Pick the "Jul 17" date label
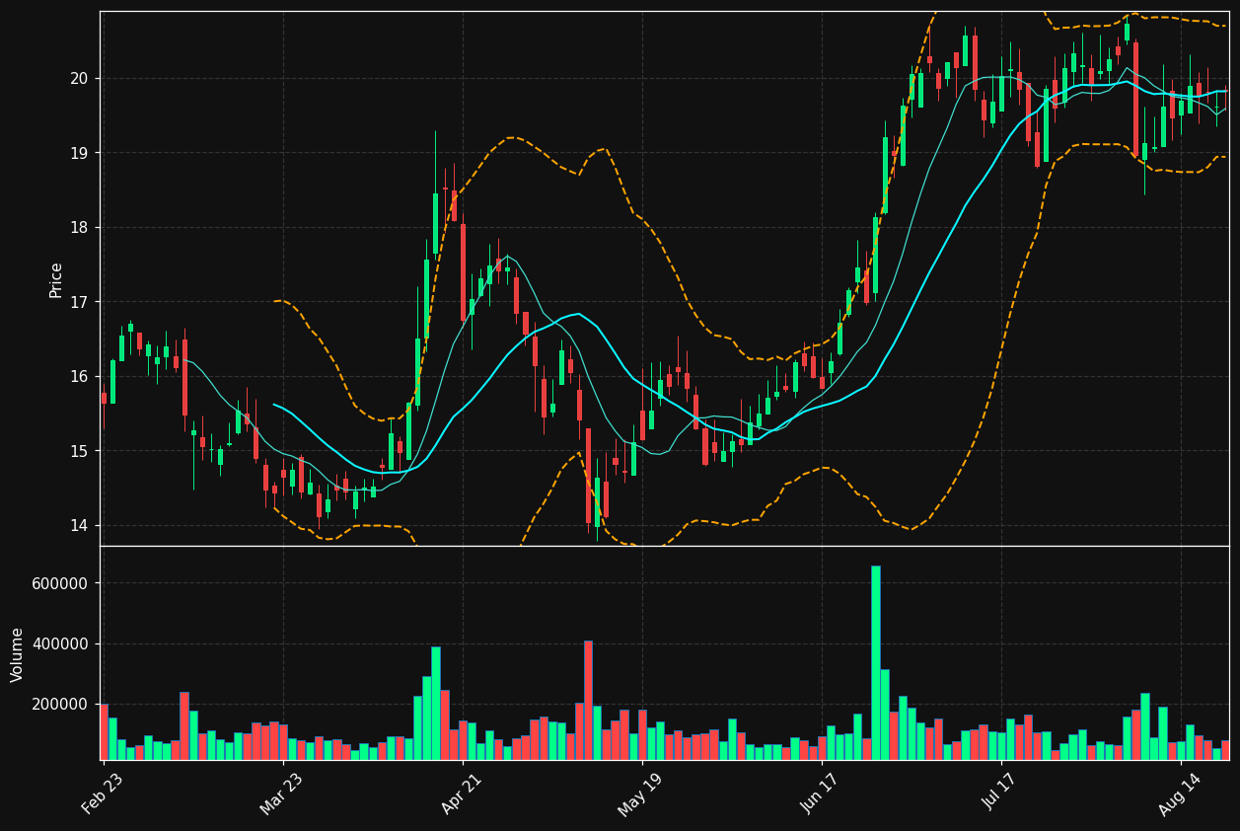The height and width of the screenshot is (831, 1240). 1000,793
